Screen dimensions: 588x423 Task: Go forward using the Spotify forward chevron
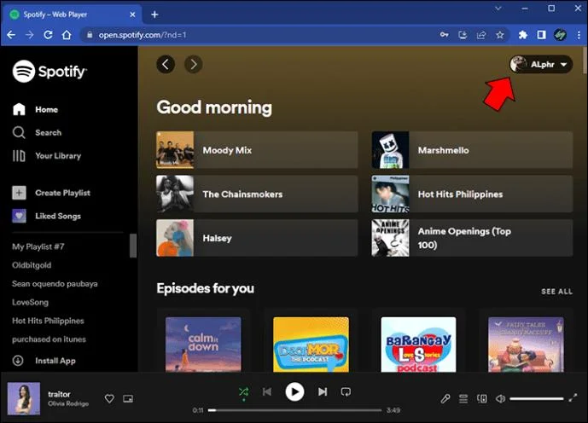coord(194,65)
